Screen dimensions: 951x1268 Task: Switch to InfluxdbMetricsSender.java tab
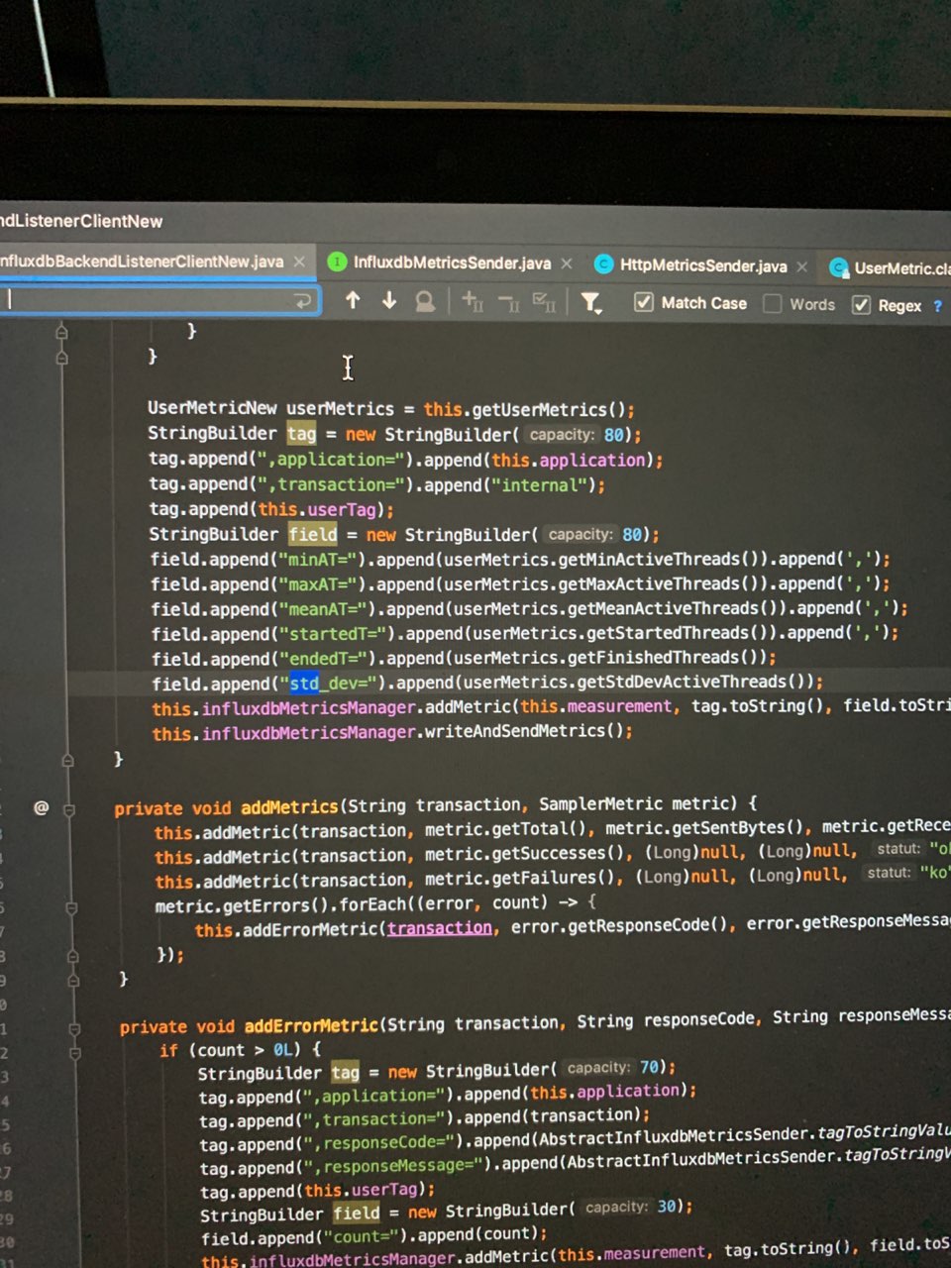pos(452,263)
